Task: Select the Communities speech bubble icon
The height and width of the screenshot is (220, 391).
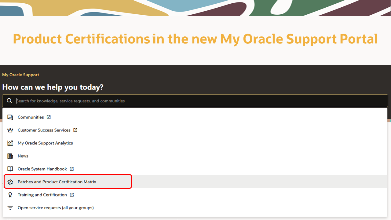Action: [10, 117]
